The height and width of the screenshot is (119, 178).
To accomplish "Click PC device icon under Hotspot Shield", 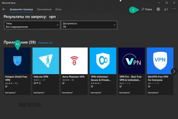I will click(6, 86).
